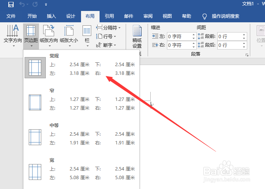Screen dimensions: 265x189
Task: Open the 段落 paragraph dialog launcher
Action: [247, 55]
